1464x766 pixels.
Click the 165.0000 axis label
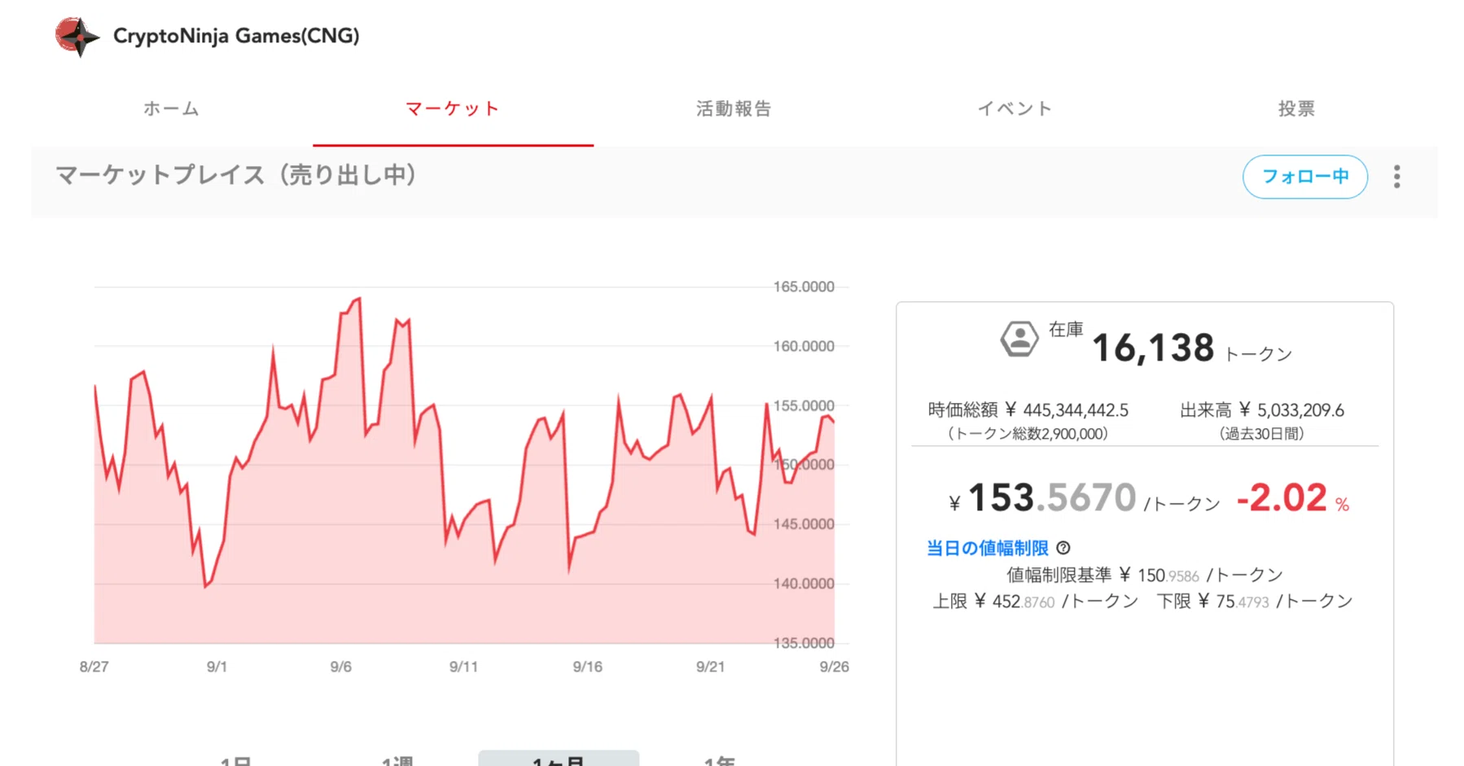pos(804,287)
